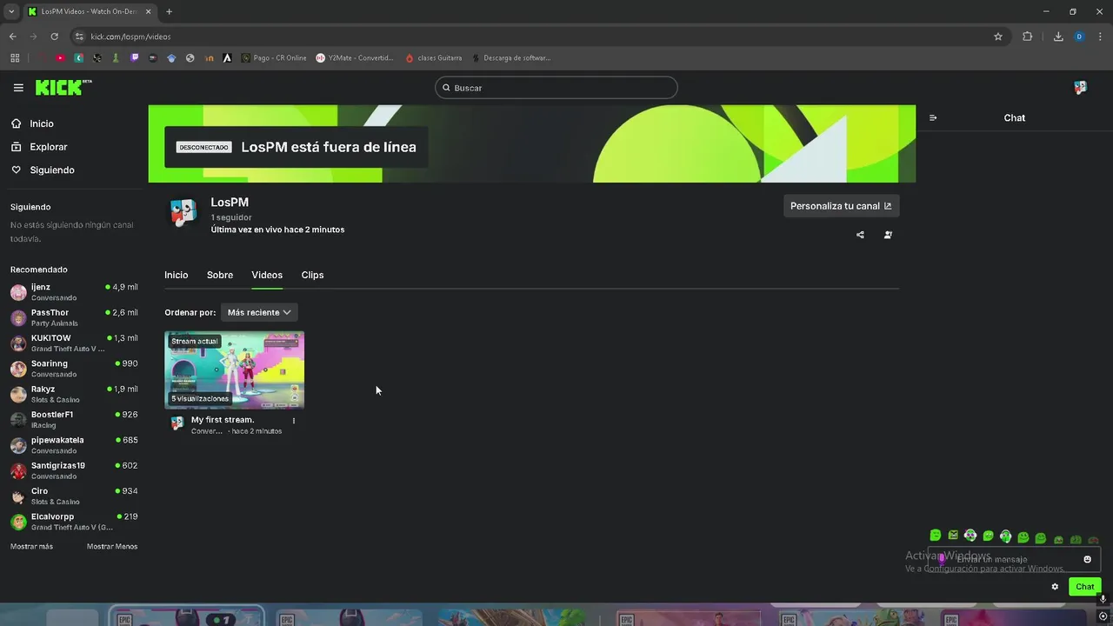Screen dimensions: 1113x626
Task: Click the user-plus icon beside share
Action: [888, 235]
